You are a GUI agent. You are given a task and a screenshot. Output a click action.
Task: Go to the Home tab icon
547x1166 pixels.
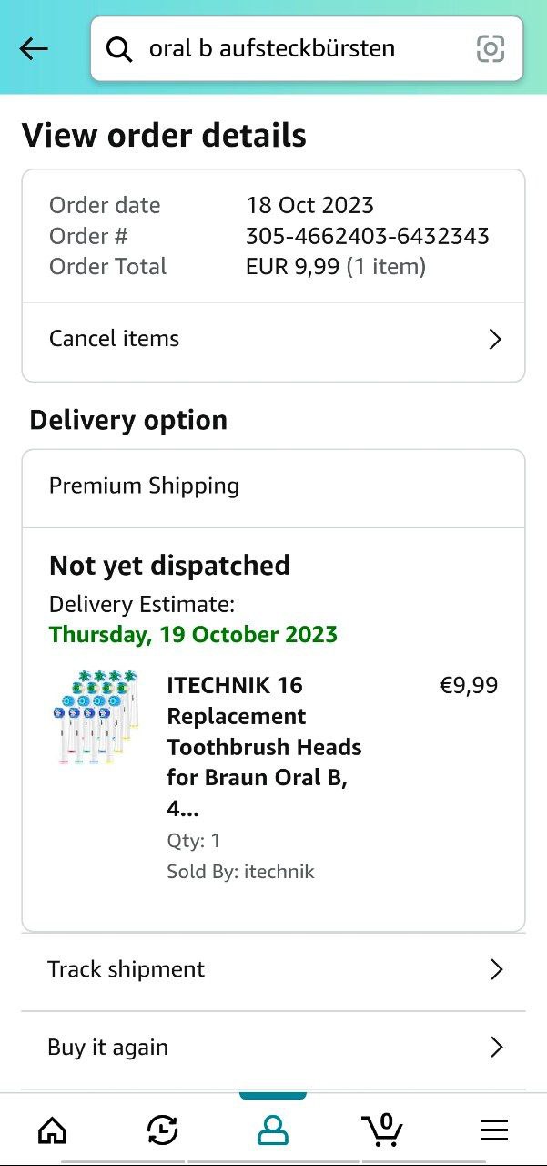(x=52, y=1130)
